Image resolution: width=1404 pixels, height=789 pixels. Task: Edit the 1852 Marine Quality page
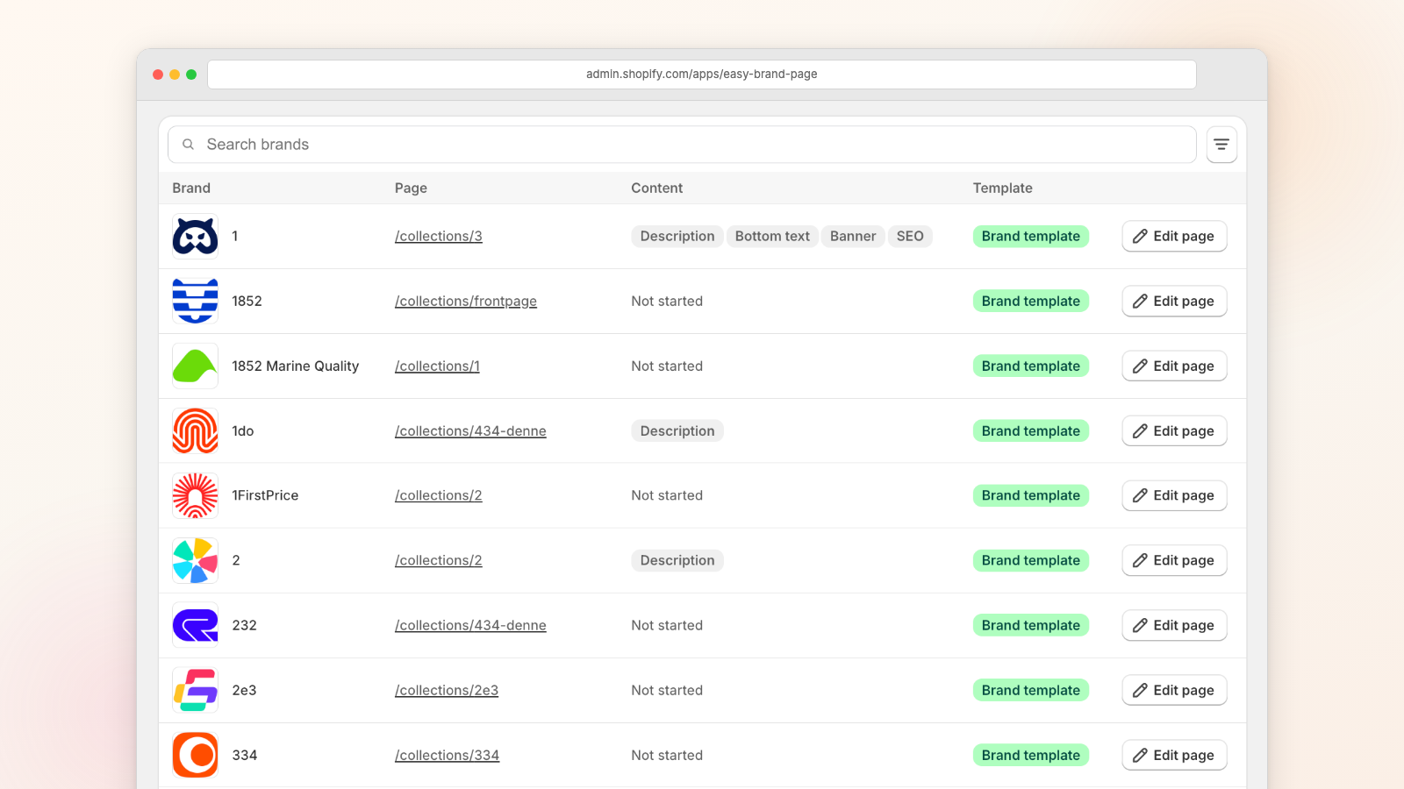coord(1174,366)
